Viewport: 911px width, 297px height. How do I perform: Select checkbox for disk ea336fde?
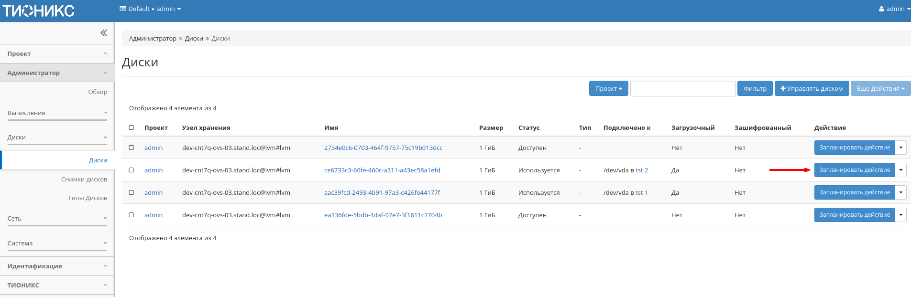(x=132, y=215)
